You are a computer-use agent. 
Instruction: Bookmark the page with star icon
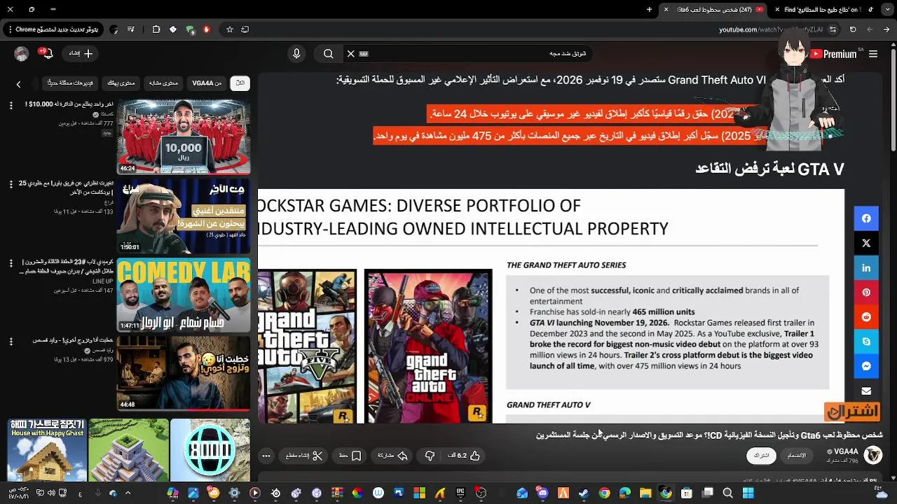tap(229, 29)
